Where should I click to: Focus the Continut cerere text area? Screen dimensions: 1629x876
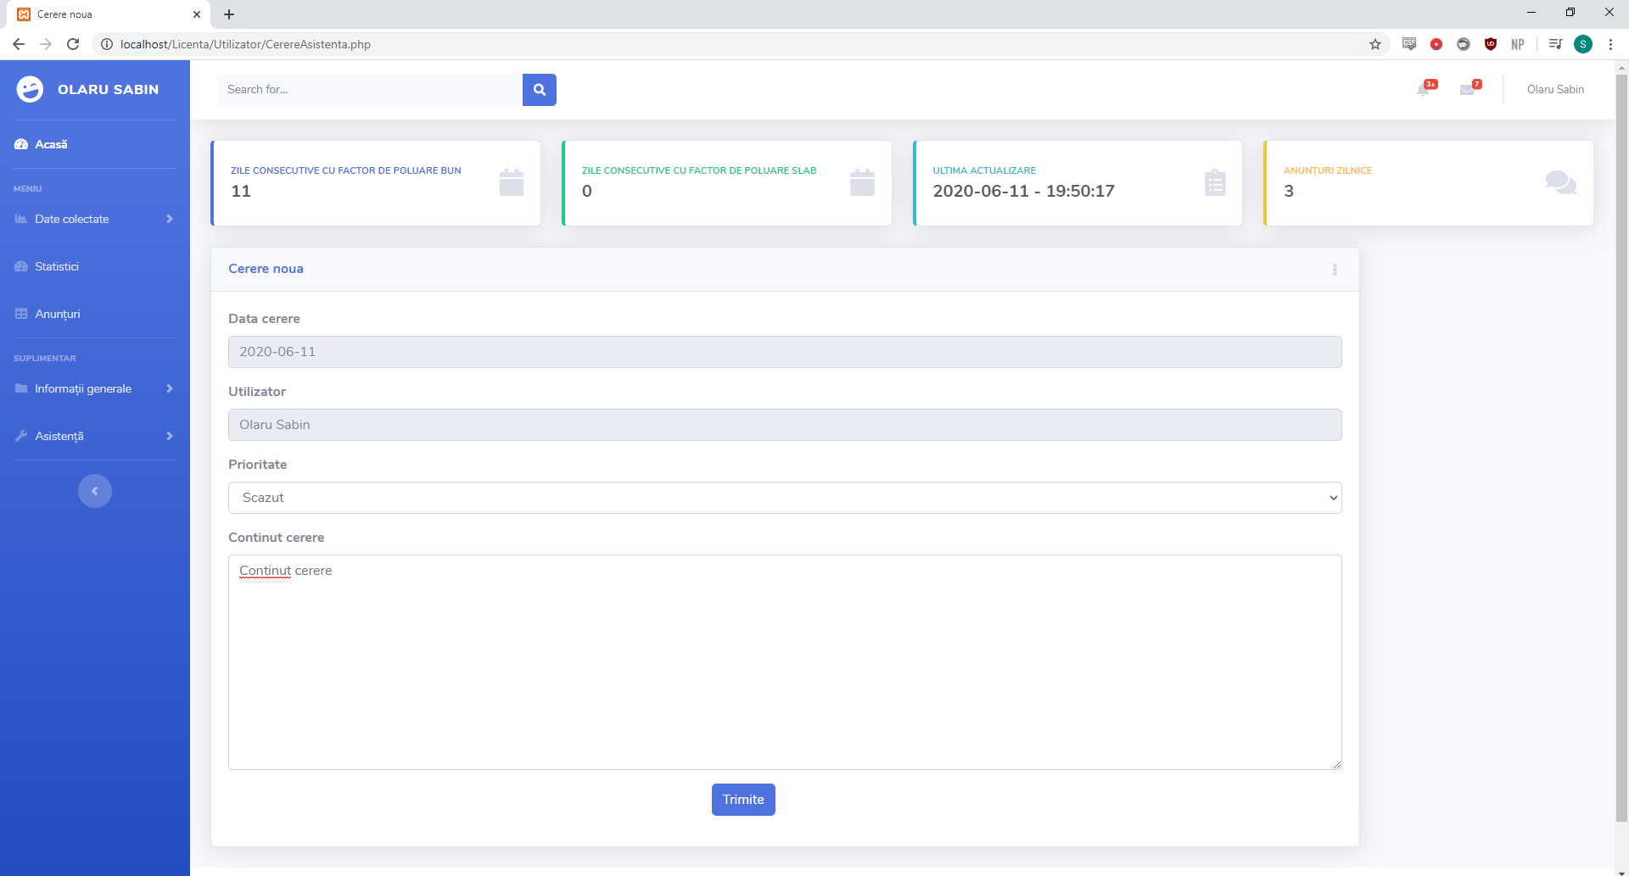(784, 661)
